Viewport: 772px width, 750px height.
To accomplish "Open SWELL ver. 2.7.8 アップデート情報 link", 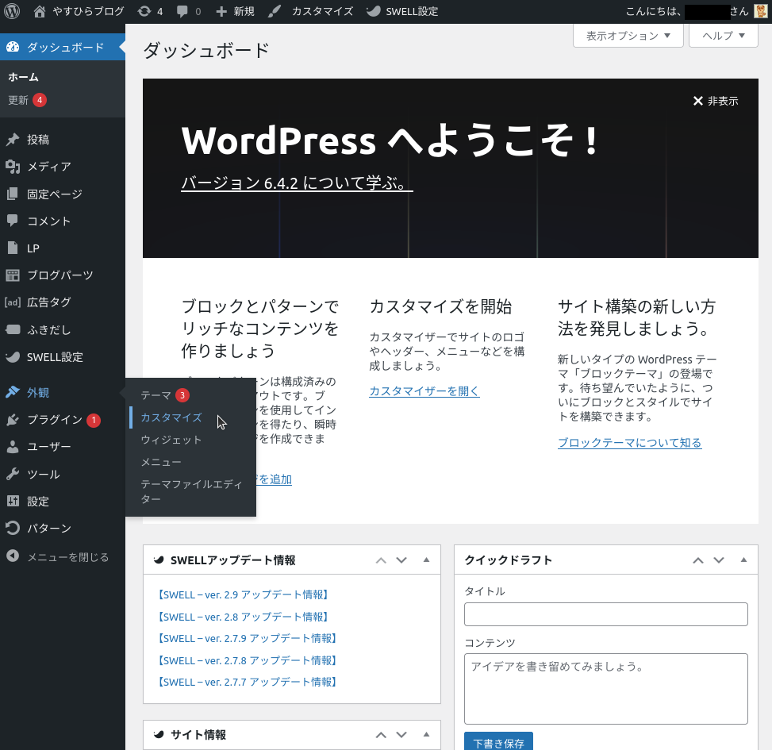I will point(248,660).
